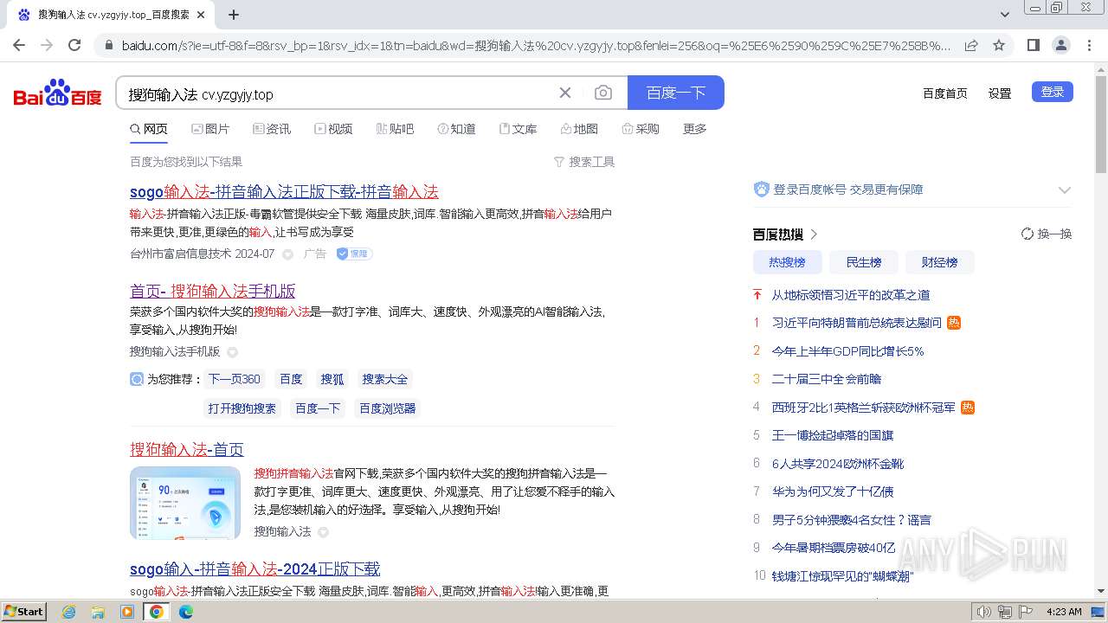The height and width of the screenshot is (623, 1108).
Task: Open tab search chevron in title bar
Action: point(1005,15)
